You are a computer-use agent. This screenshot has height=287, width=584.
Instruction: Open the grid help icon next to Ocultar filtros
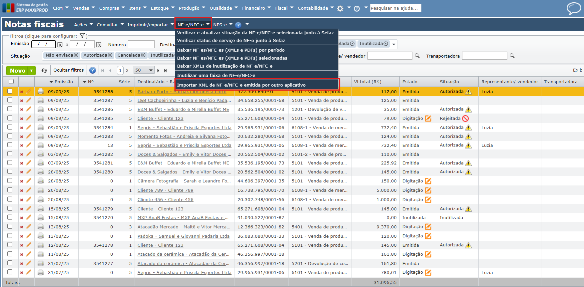coord(93,70)
